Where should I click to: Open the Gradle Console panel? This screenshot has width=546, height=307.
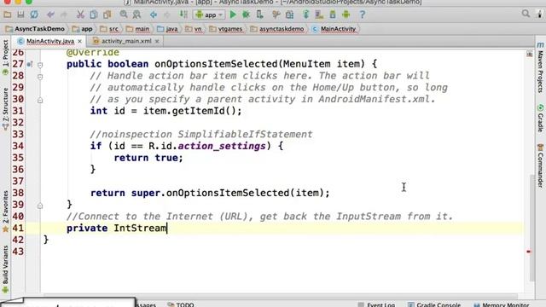click(434, 304)
